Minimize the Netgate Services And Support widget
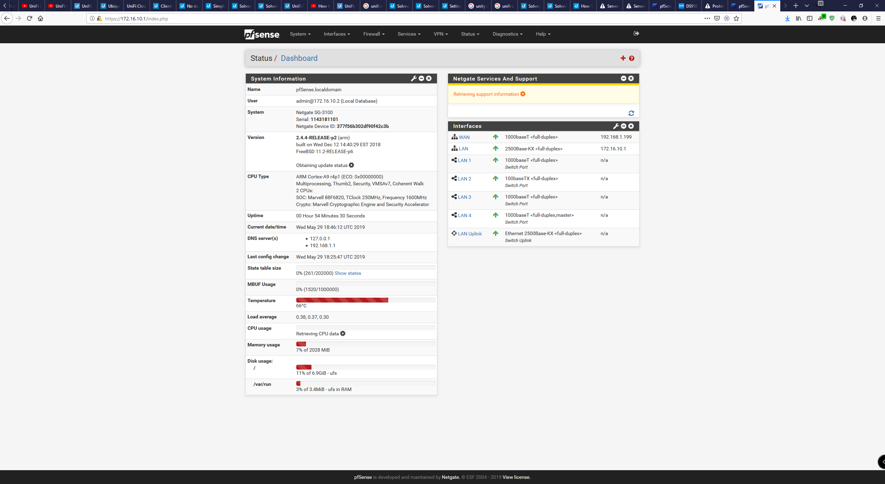 (x=624, y=78)
